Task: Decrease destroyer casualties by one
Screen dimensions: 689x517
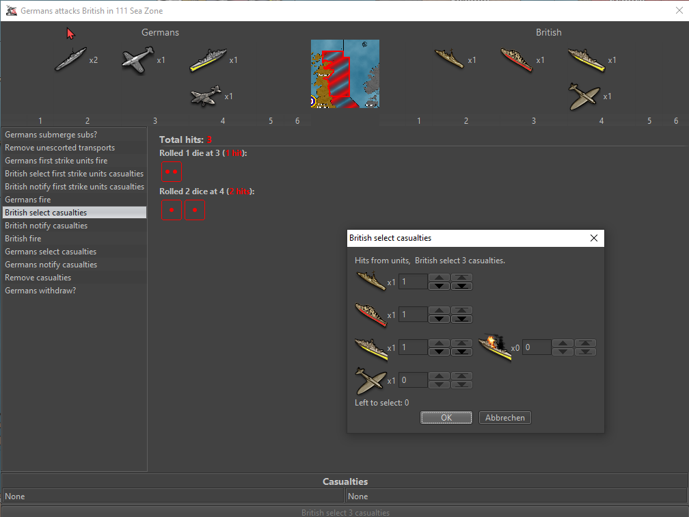Action: (x=439, y=286)
